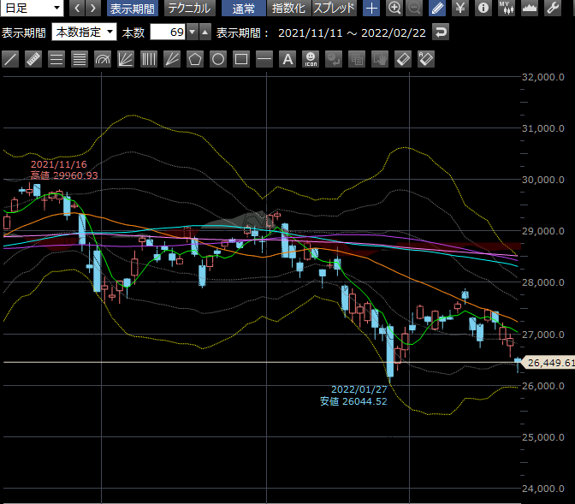This screenshot has width=575, height=504.
Task: Click the bar count field showing 69
Action: pos(168,33)
